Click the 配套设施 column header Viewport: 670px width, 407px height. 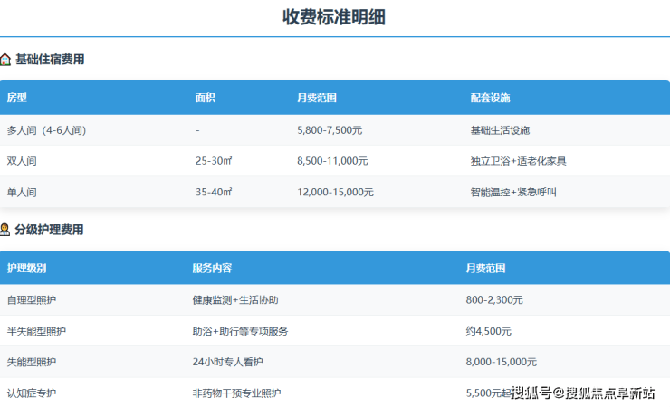click(x=490, y=98)
